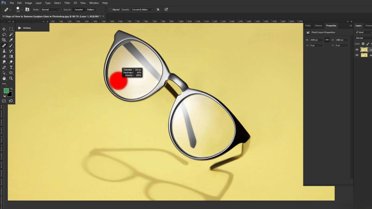Screen dimensions: 372x209
Task: Select the Eraser tool
Action: [4, 57]
